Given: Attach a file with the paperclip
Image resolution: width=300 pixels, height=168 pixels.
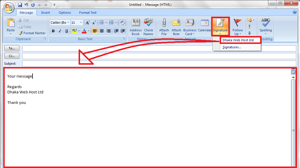Looking at the screenshot, I should click(164, 27).
